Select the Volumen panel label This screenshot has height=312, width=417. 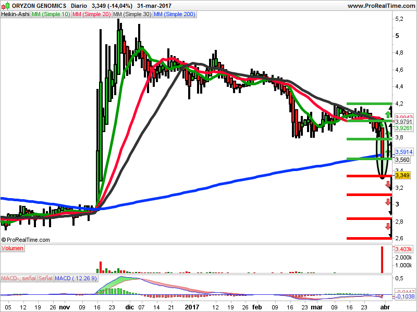[x=13, y=249]
